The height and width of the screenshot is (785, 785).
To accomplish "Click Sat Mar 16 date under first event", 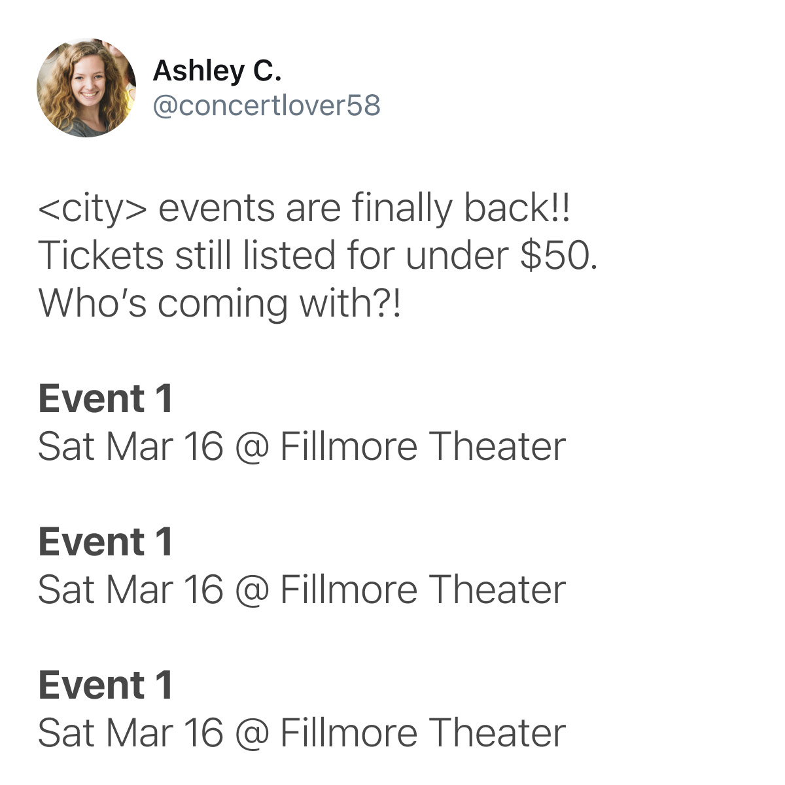I will pyautogui.click(x=131, y=447).
